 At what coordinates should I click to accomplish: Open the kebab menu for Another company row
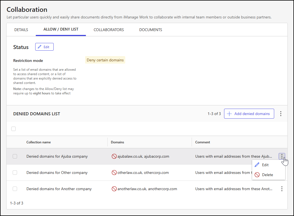coord(282,189)
